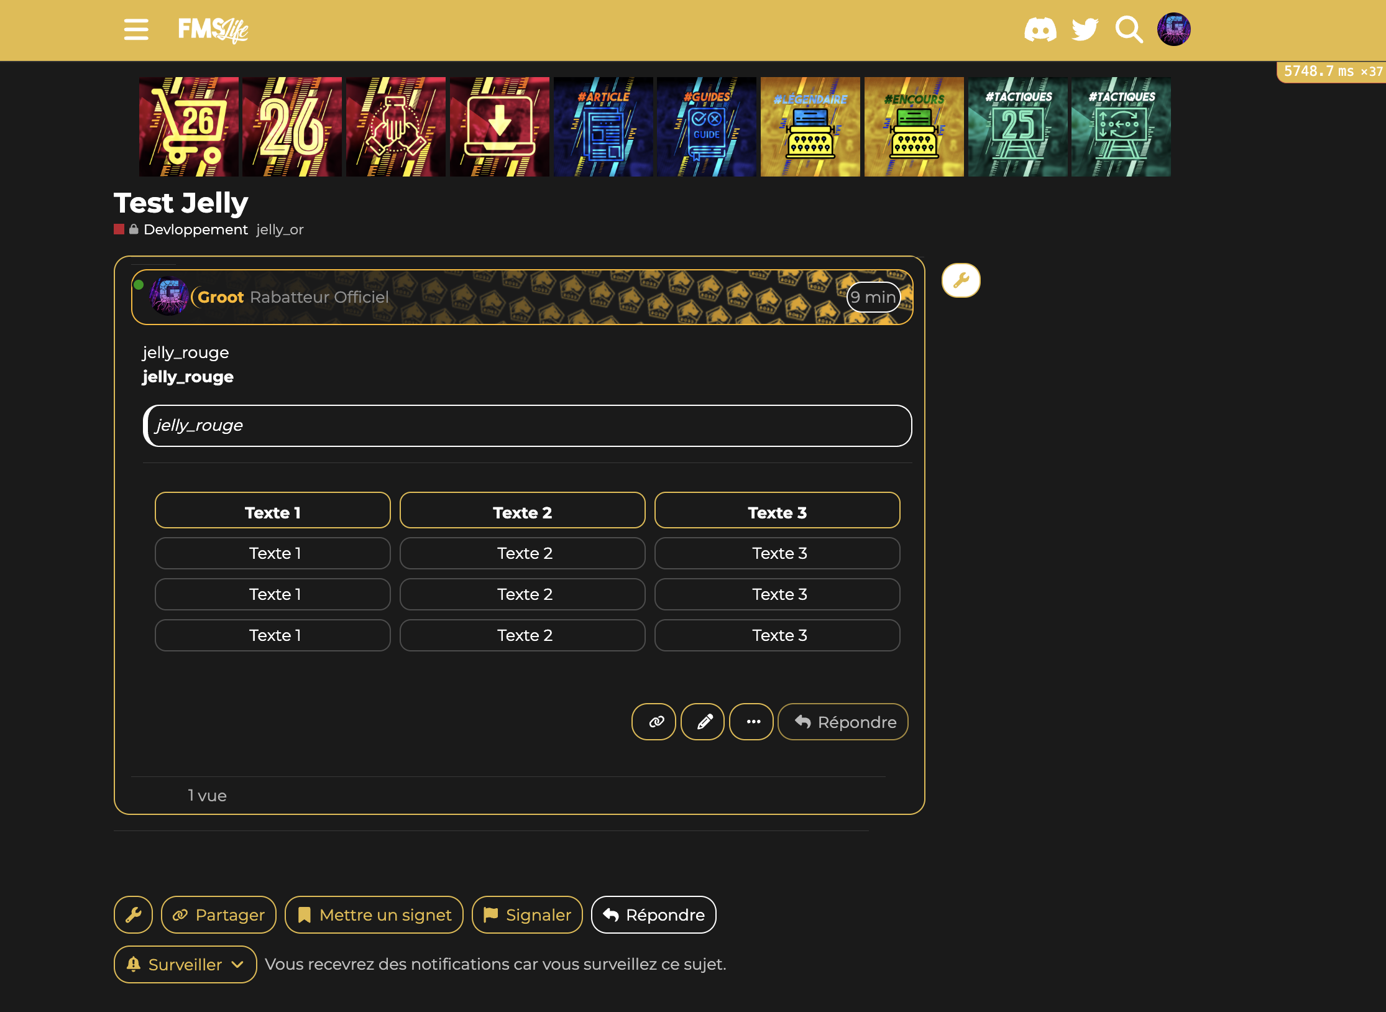1386x1012 pixels.
Task: Open the bottom wrench topic tools
Action: pos(133,914)
